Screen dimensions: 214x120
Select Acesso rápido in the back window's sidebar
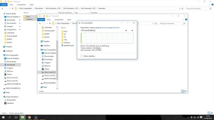pyautogui.click(x=10, y=14)
